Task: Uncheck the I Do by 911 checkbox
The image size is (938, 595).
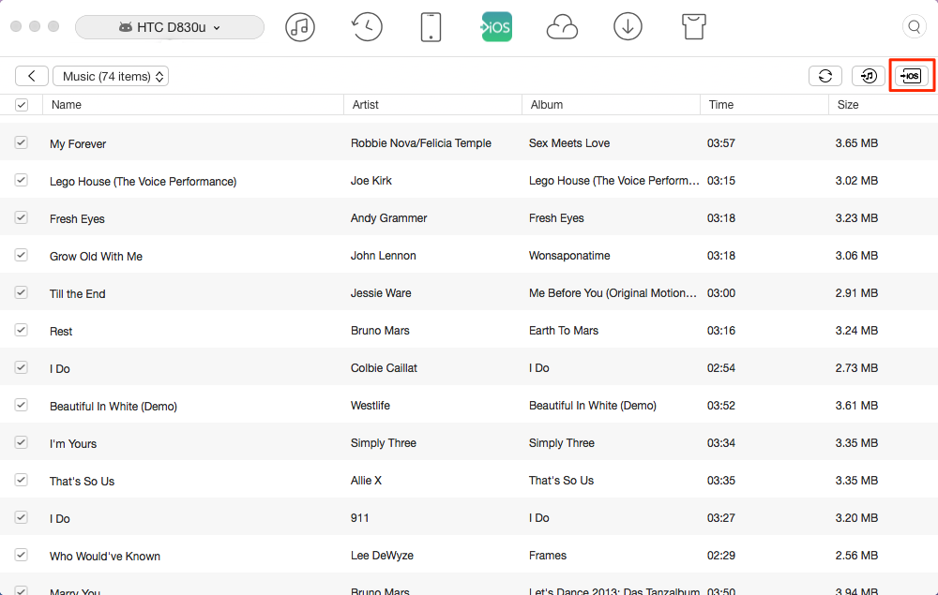Action: [x=21, y=517]
